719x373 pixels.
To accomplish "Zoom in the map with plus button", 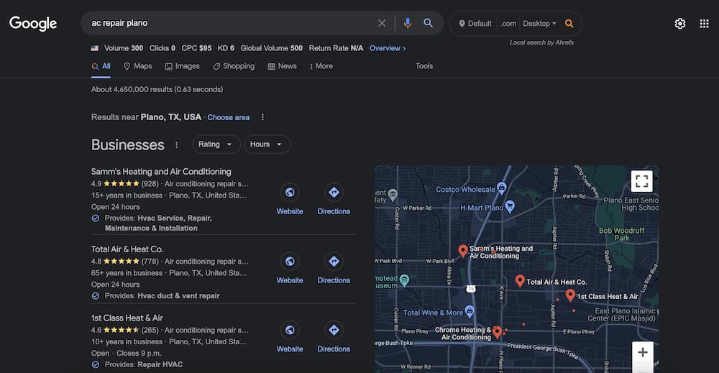I will [x=642, y=352].
